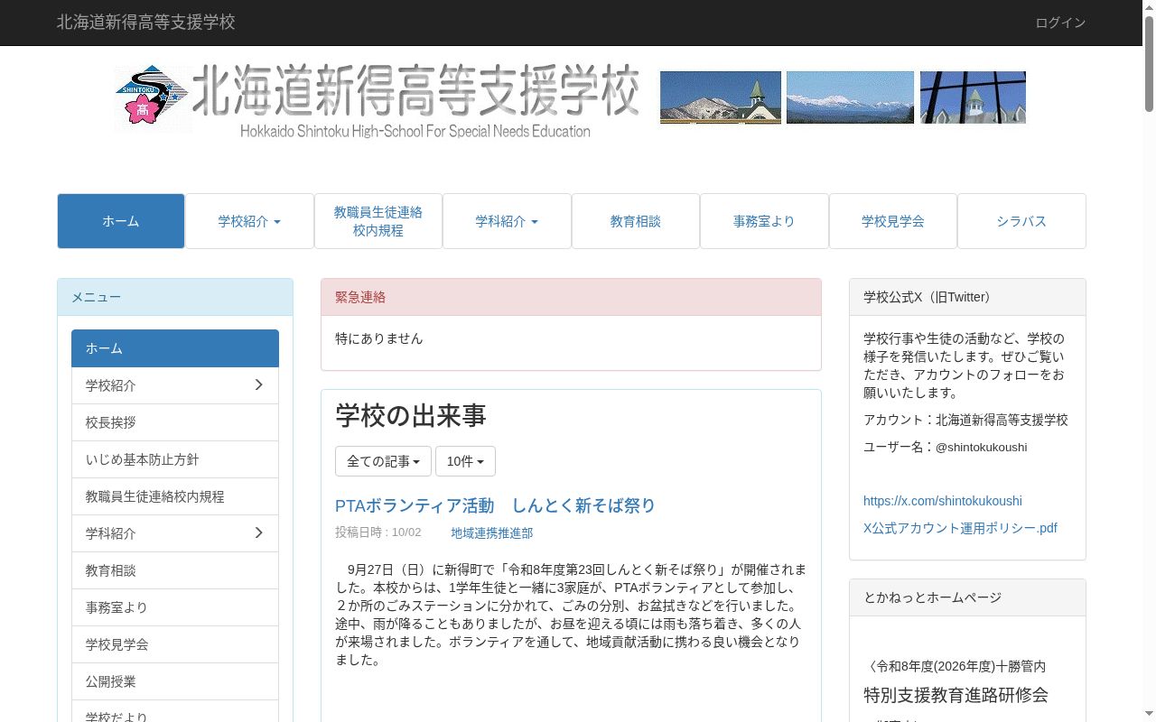This screenshot has width=1156, height=722.
Task: Open article PTAボランティア活動 しんとく新そば祭り
Action: click(495, 505)
